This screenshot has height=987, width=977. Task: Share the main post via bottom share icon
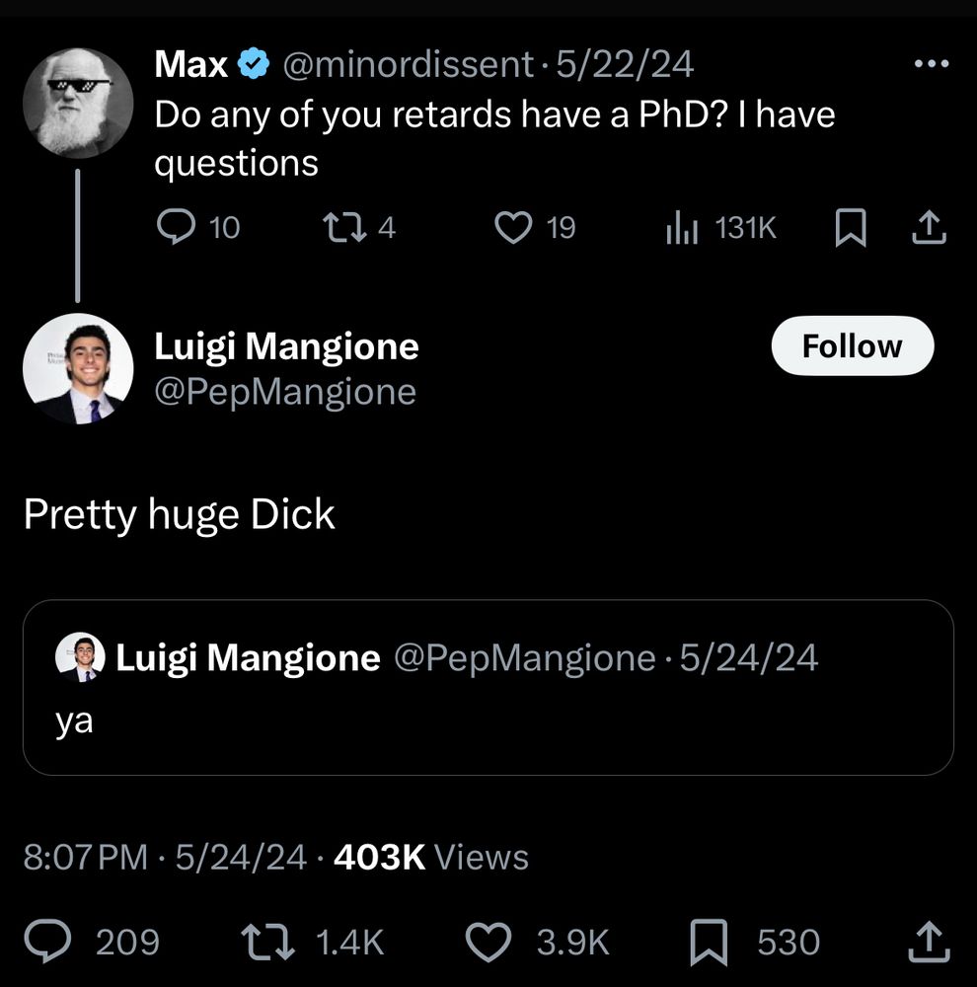pyautogui.click(x=928, y=941)
